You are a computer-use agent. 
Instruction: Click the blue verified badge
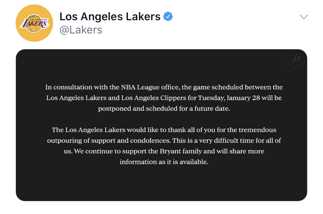pyautogui.click(x=168, y=17)
